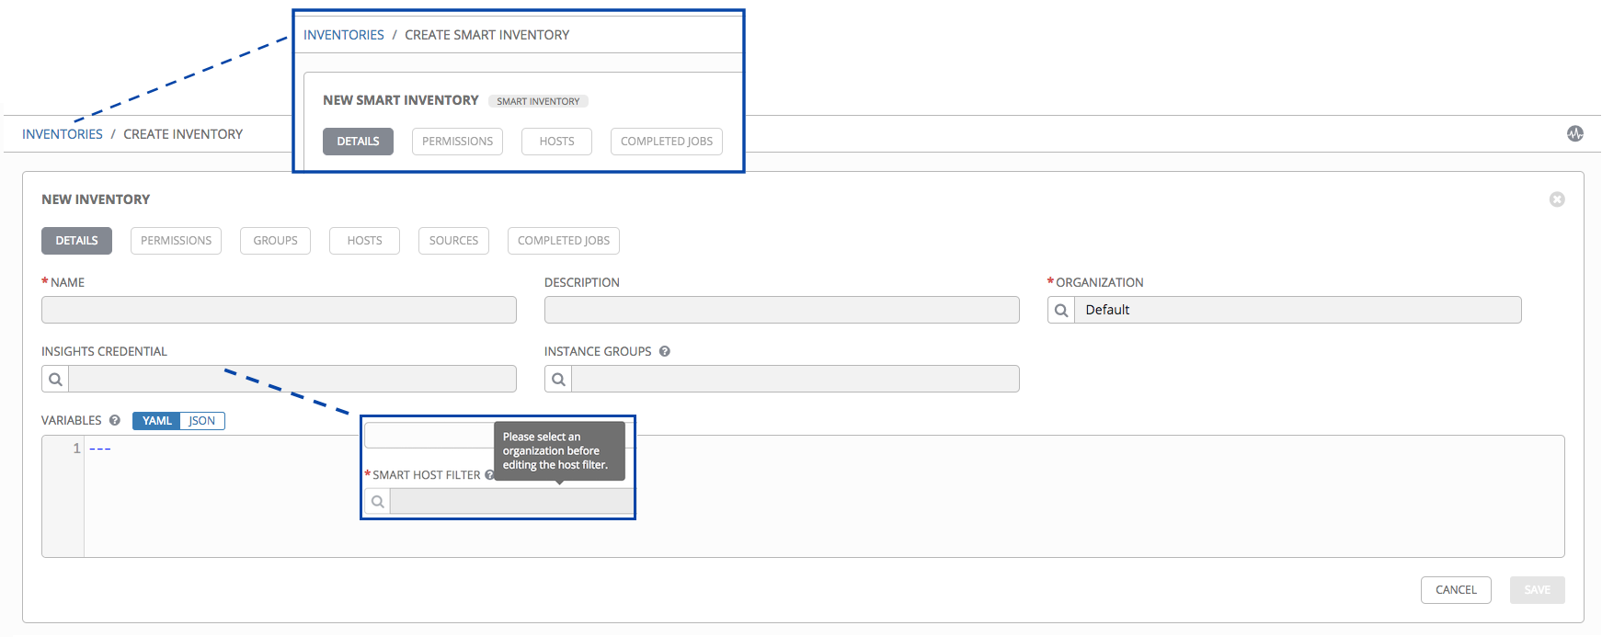Show help for Instance Groups

664,351
